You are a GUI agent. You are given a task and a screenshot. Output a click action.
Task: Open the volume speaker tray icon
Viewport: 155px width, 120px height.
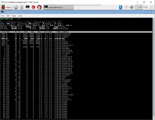[132, 7]
